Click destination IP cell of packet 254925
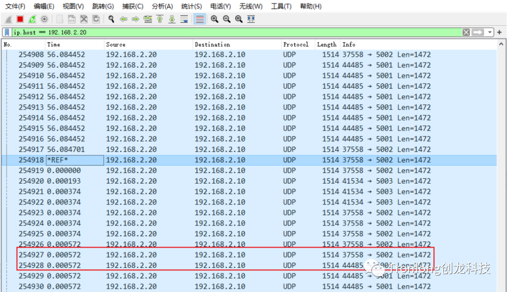This screenshot has width=507, height=292. tap(220, 234)
